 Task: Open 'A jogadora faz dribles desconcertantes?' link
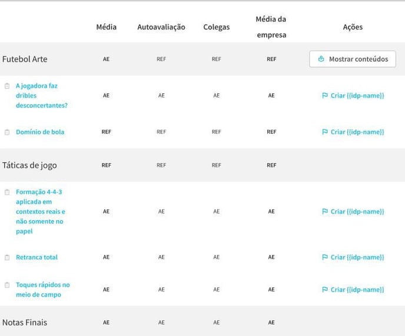click(42, 96)
